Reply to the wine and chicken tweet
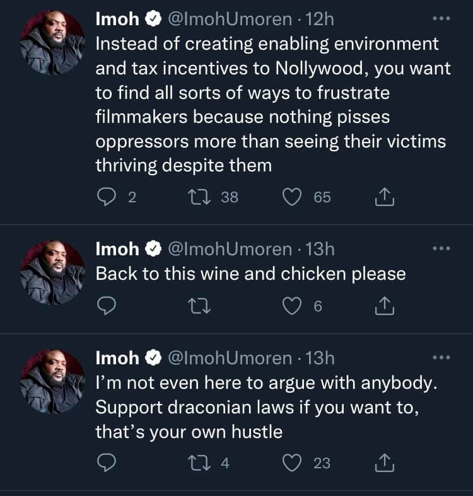Screen dimensions: 473x496 [x=105, y=306]
